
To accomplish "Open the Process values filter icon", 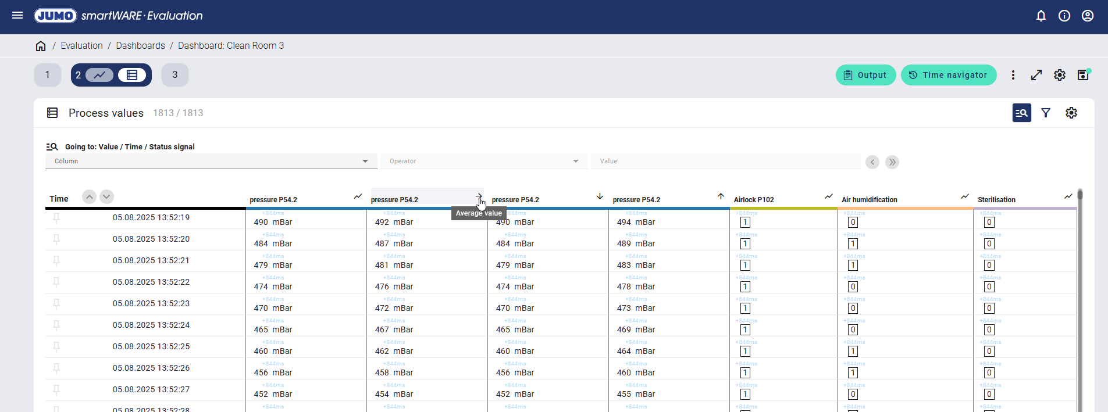I will [1045, 113].
